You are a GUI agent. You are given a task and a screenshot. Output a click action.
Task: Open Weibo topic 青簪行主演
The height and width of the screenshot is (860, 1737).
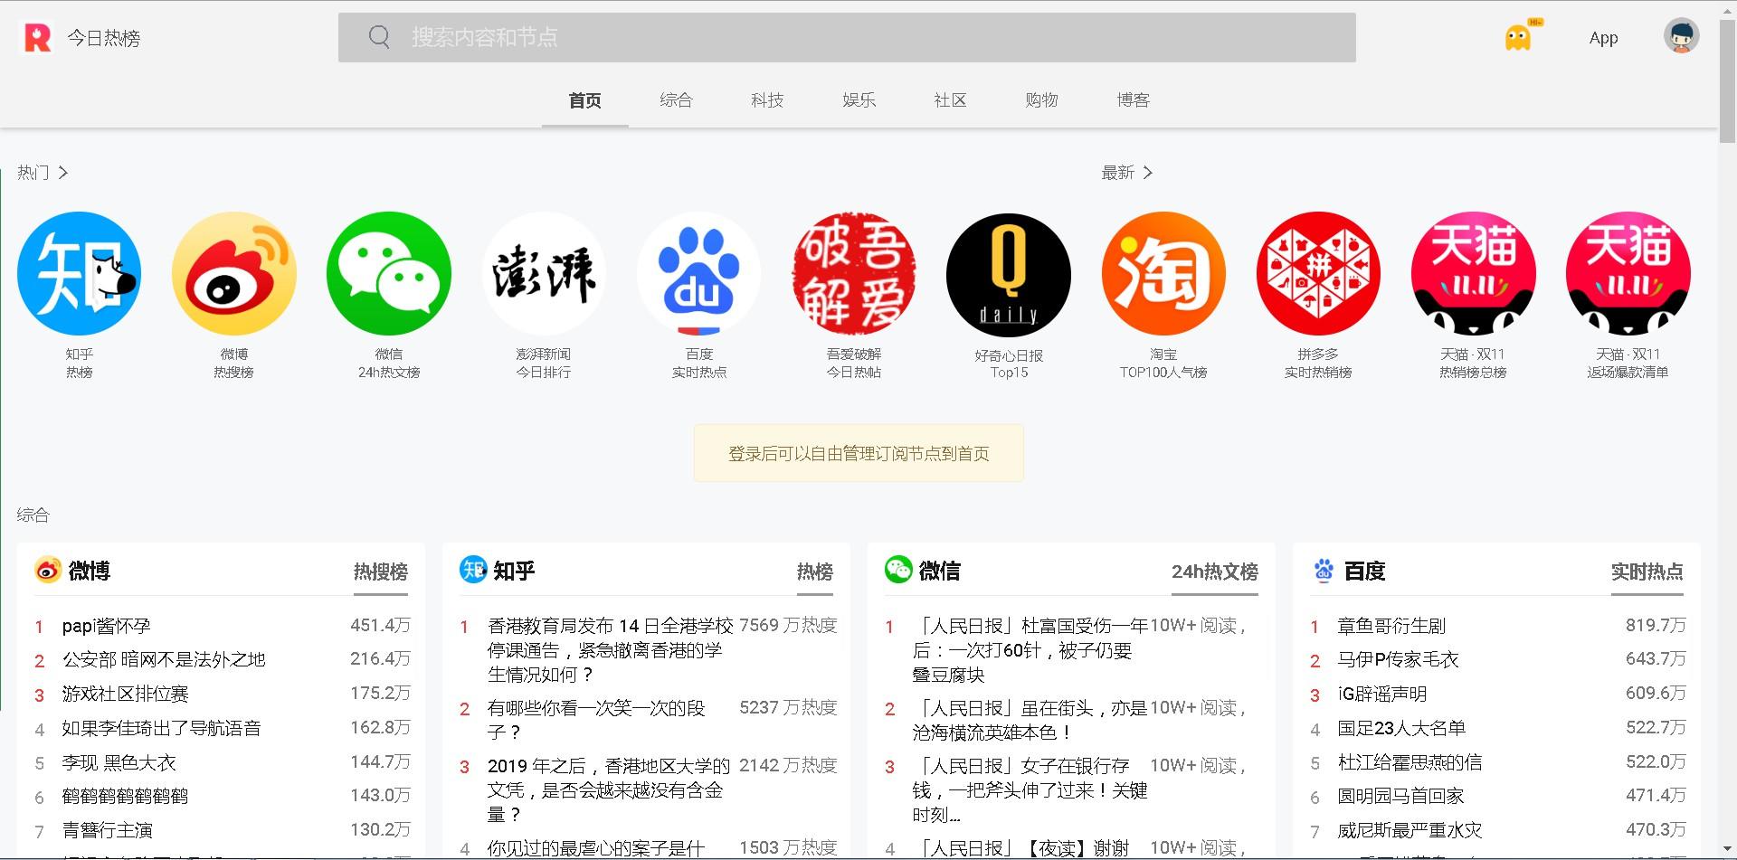107,830
